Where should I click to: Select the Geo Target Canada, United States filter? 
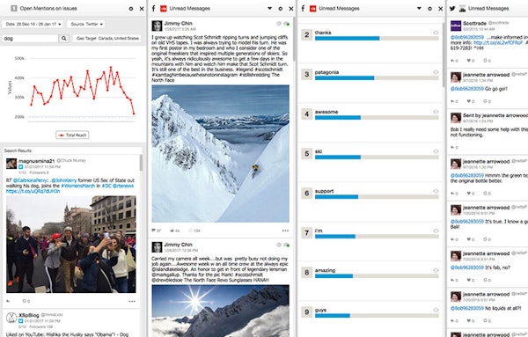(107, 39)
